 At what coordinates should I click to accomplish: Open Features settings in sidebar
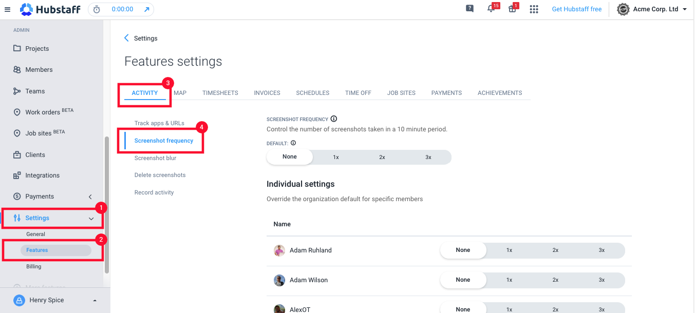55,250
